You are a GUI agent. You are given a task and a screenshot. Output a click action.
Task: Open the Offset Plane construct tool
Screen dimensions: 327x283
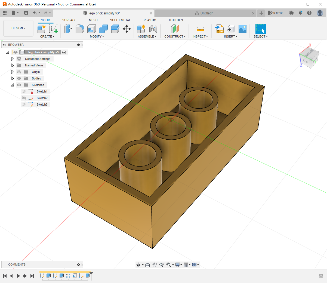[175, 29]
